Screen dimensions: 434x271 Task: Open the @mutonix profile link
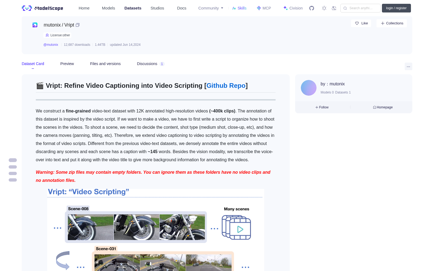click(x=51, y=45)
